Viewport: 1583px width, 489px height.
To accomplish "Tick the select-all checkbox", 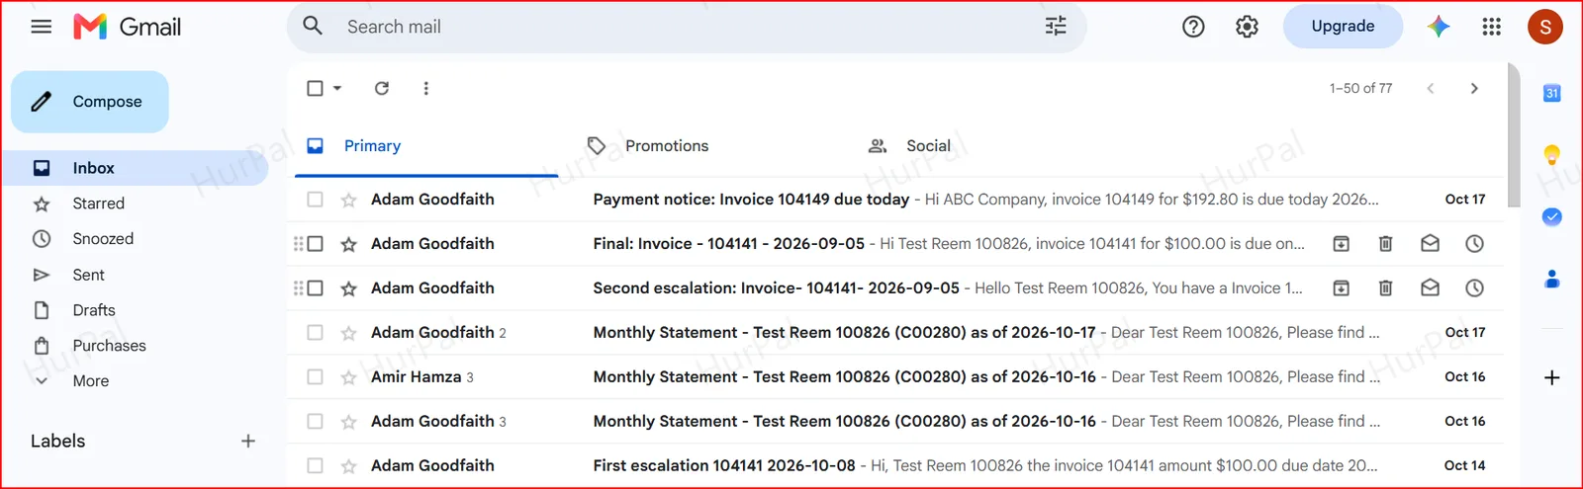I will 315,88.
